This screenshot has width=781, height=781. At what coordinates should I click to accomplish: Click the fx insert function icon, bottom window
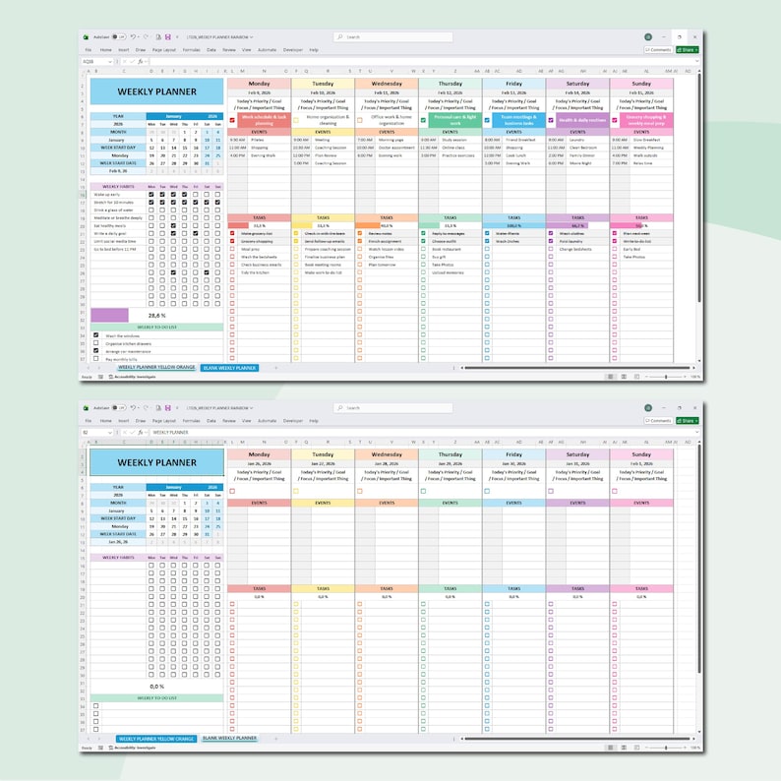click(141, 433)
